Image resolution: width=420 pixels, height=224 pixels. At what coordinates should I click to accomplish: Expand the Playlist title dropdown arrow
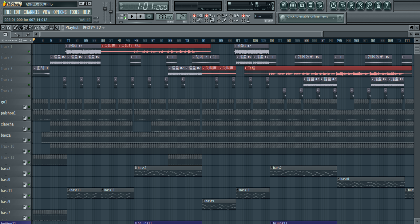point(104,28)
